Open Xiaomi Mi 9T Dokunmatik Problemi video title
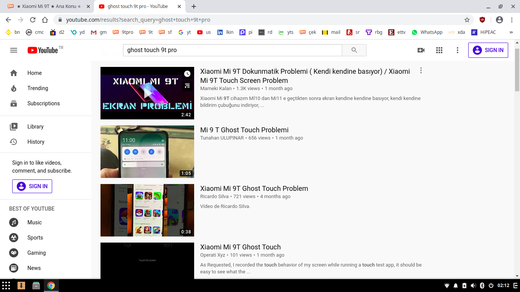Screen dimensions: 520x292 305,76
